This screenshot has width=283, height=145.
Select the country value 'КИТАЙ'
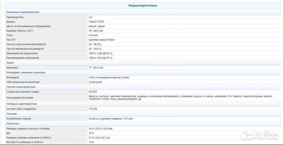[x=93, y=92]
